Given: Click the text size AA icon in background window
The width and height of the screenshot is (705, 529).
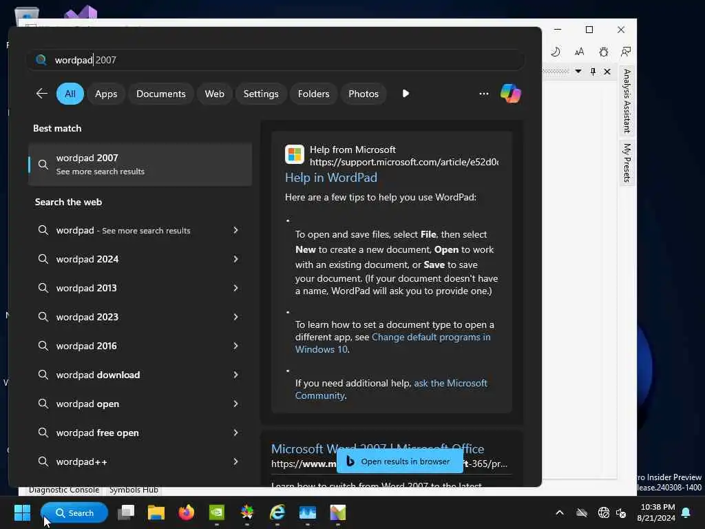Looking at the screenshot, I should coord(579,52).
